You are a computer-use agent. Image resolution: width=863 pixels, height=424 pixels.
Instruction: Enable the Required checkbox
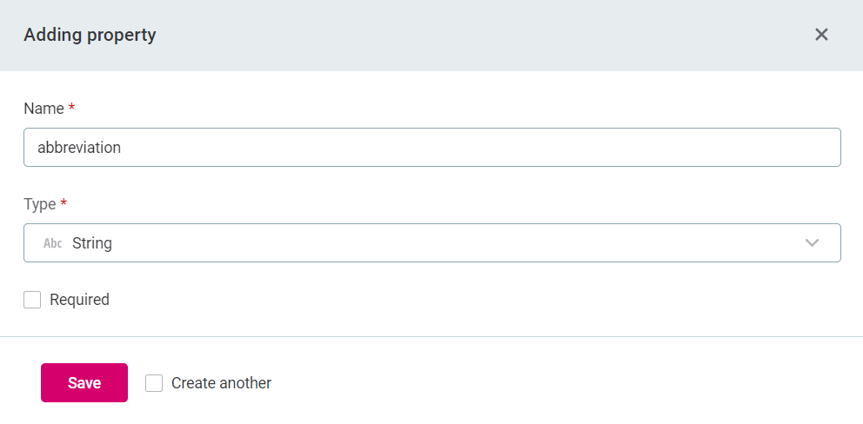[x=32, y=300]
